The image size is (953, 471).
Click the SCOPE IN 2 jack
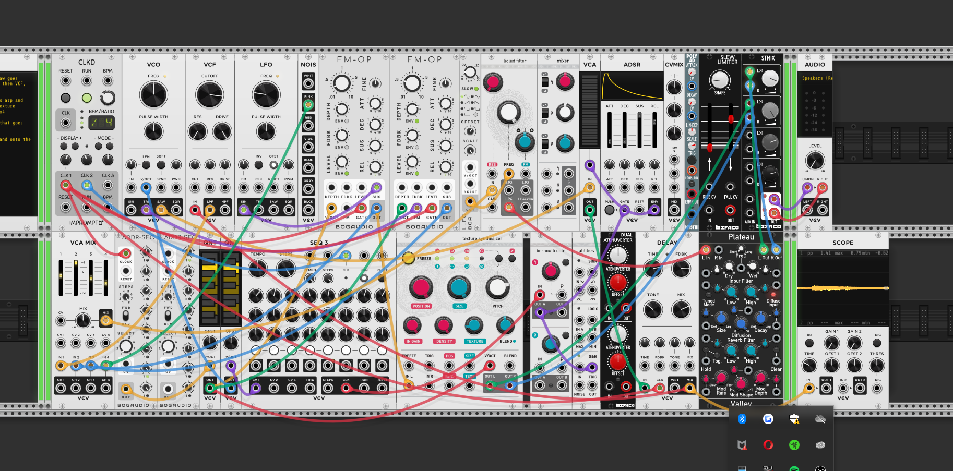843,388
